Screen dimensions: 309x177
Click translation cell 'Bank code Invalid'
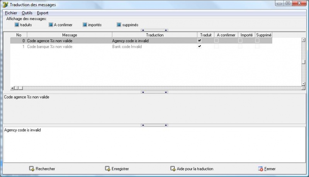tap(127, 47)
